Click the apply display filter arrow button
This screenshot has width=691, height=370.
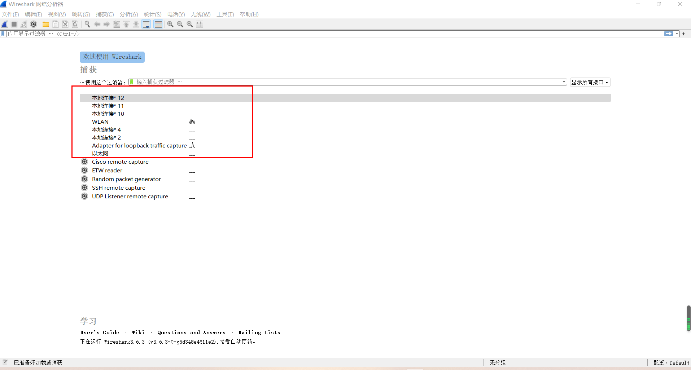(x=669, y=34)
